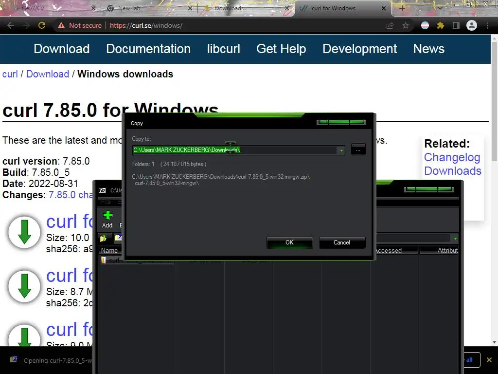The width and height of the screenshot is (498, 374).
Task: Click the folder-up icon in 7-Zip window
Action: [103, 238]
